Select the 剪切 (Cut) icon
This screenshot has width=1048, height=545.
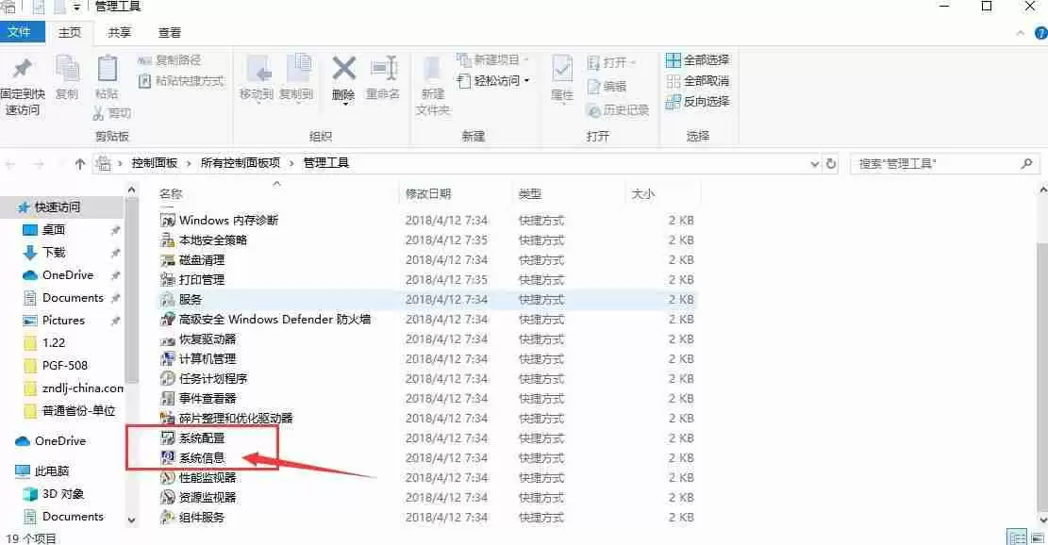click(98, 113)
